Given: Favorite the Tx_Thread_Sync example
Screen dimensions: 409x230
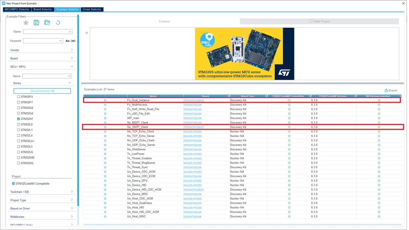Looking at the screenshot, I should coord(105,167).
